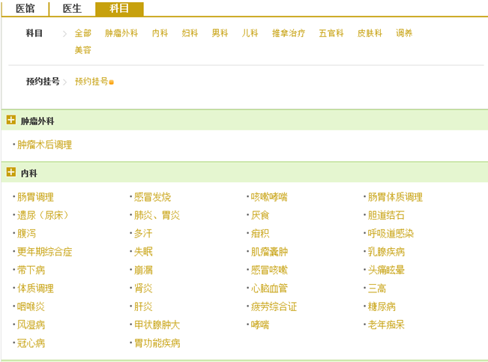Remove the 预约挂号 filter tag icon

[x=112, y=82]
